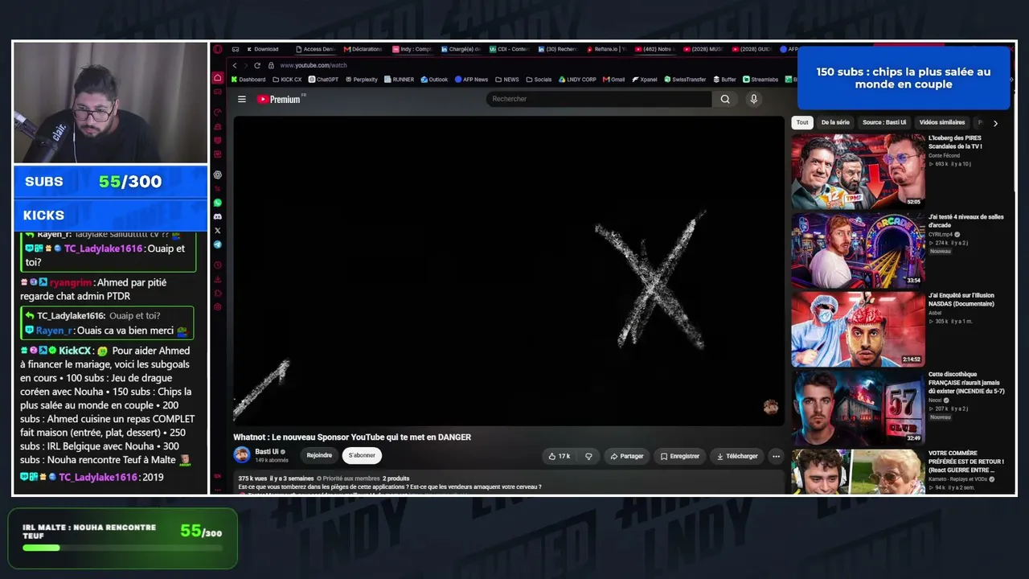Click the "2 produits" text in description
Viewport: 1029px width, 579px height.
click(x=396, y=478)
